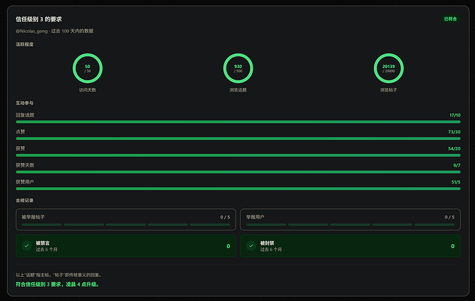Click the 被禁言 title
The width and height of the screenshot is (475, 301).
(x=43, y=243)
